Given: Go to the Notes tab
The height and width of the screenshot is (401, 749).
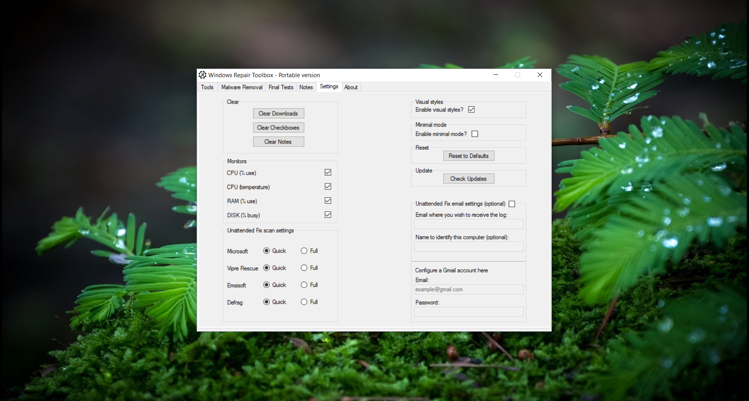Looking at the screenshot, I should 306,87.
